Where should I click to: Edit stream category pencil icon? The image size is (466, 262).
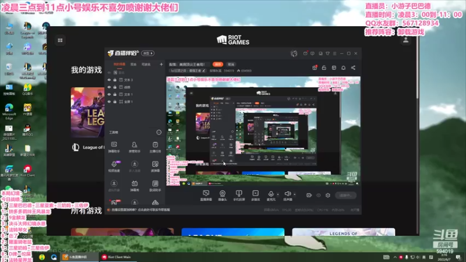pyautogui.click(x=204, y=70)
